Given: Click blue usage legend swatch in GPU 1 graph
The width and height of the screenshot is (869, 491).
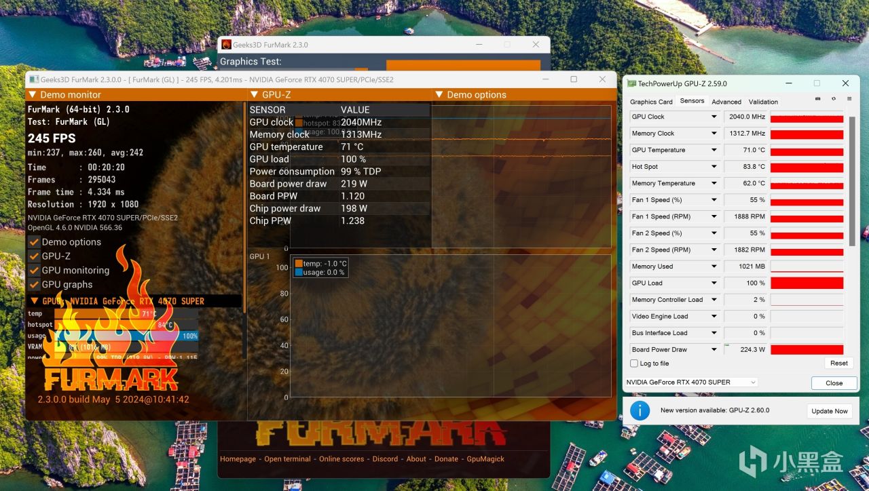Looking at the screenshot, I should 299,272.
